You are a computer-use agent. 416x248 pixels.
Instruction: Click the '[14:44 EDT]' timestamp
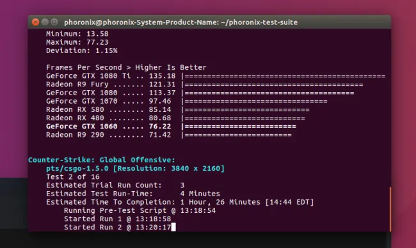(289, 202)
